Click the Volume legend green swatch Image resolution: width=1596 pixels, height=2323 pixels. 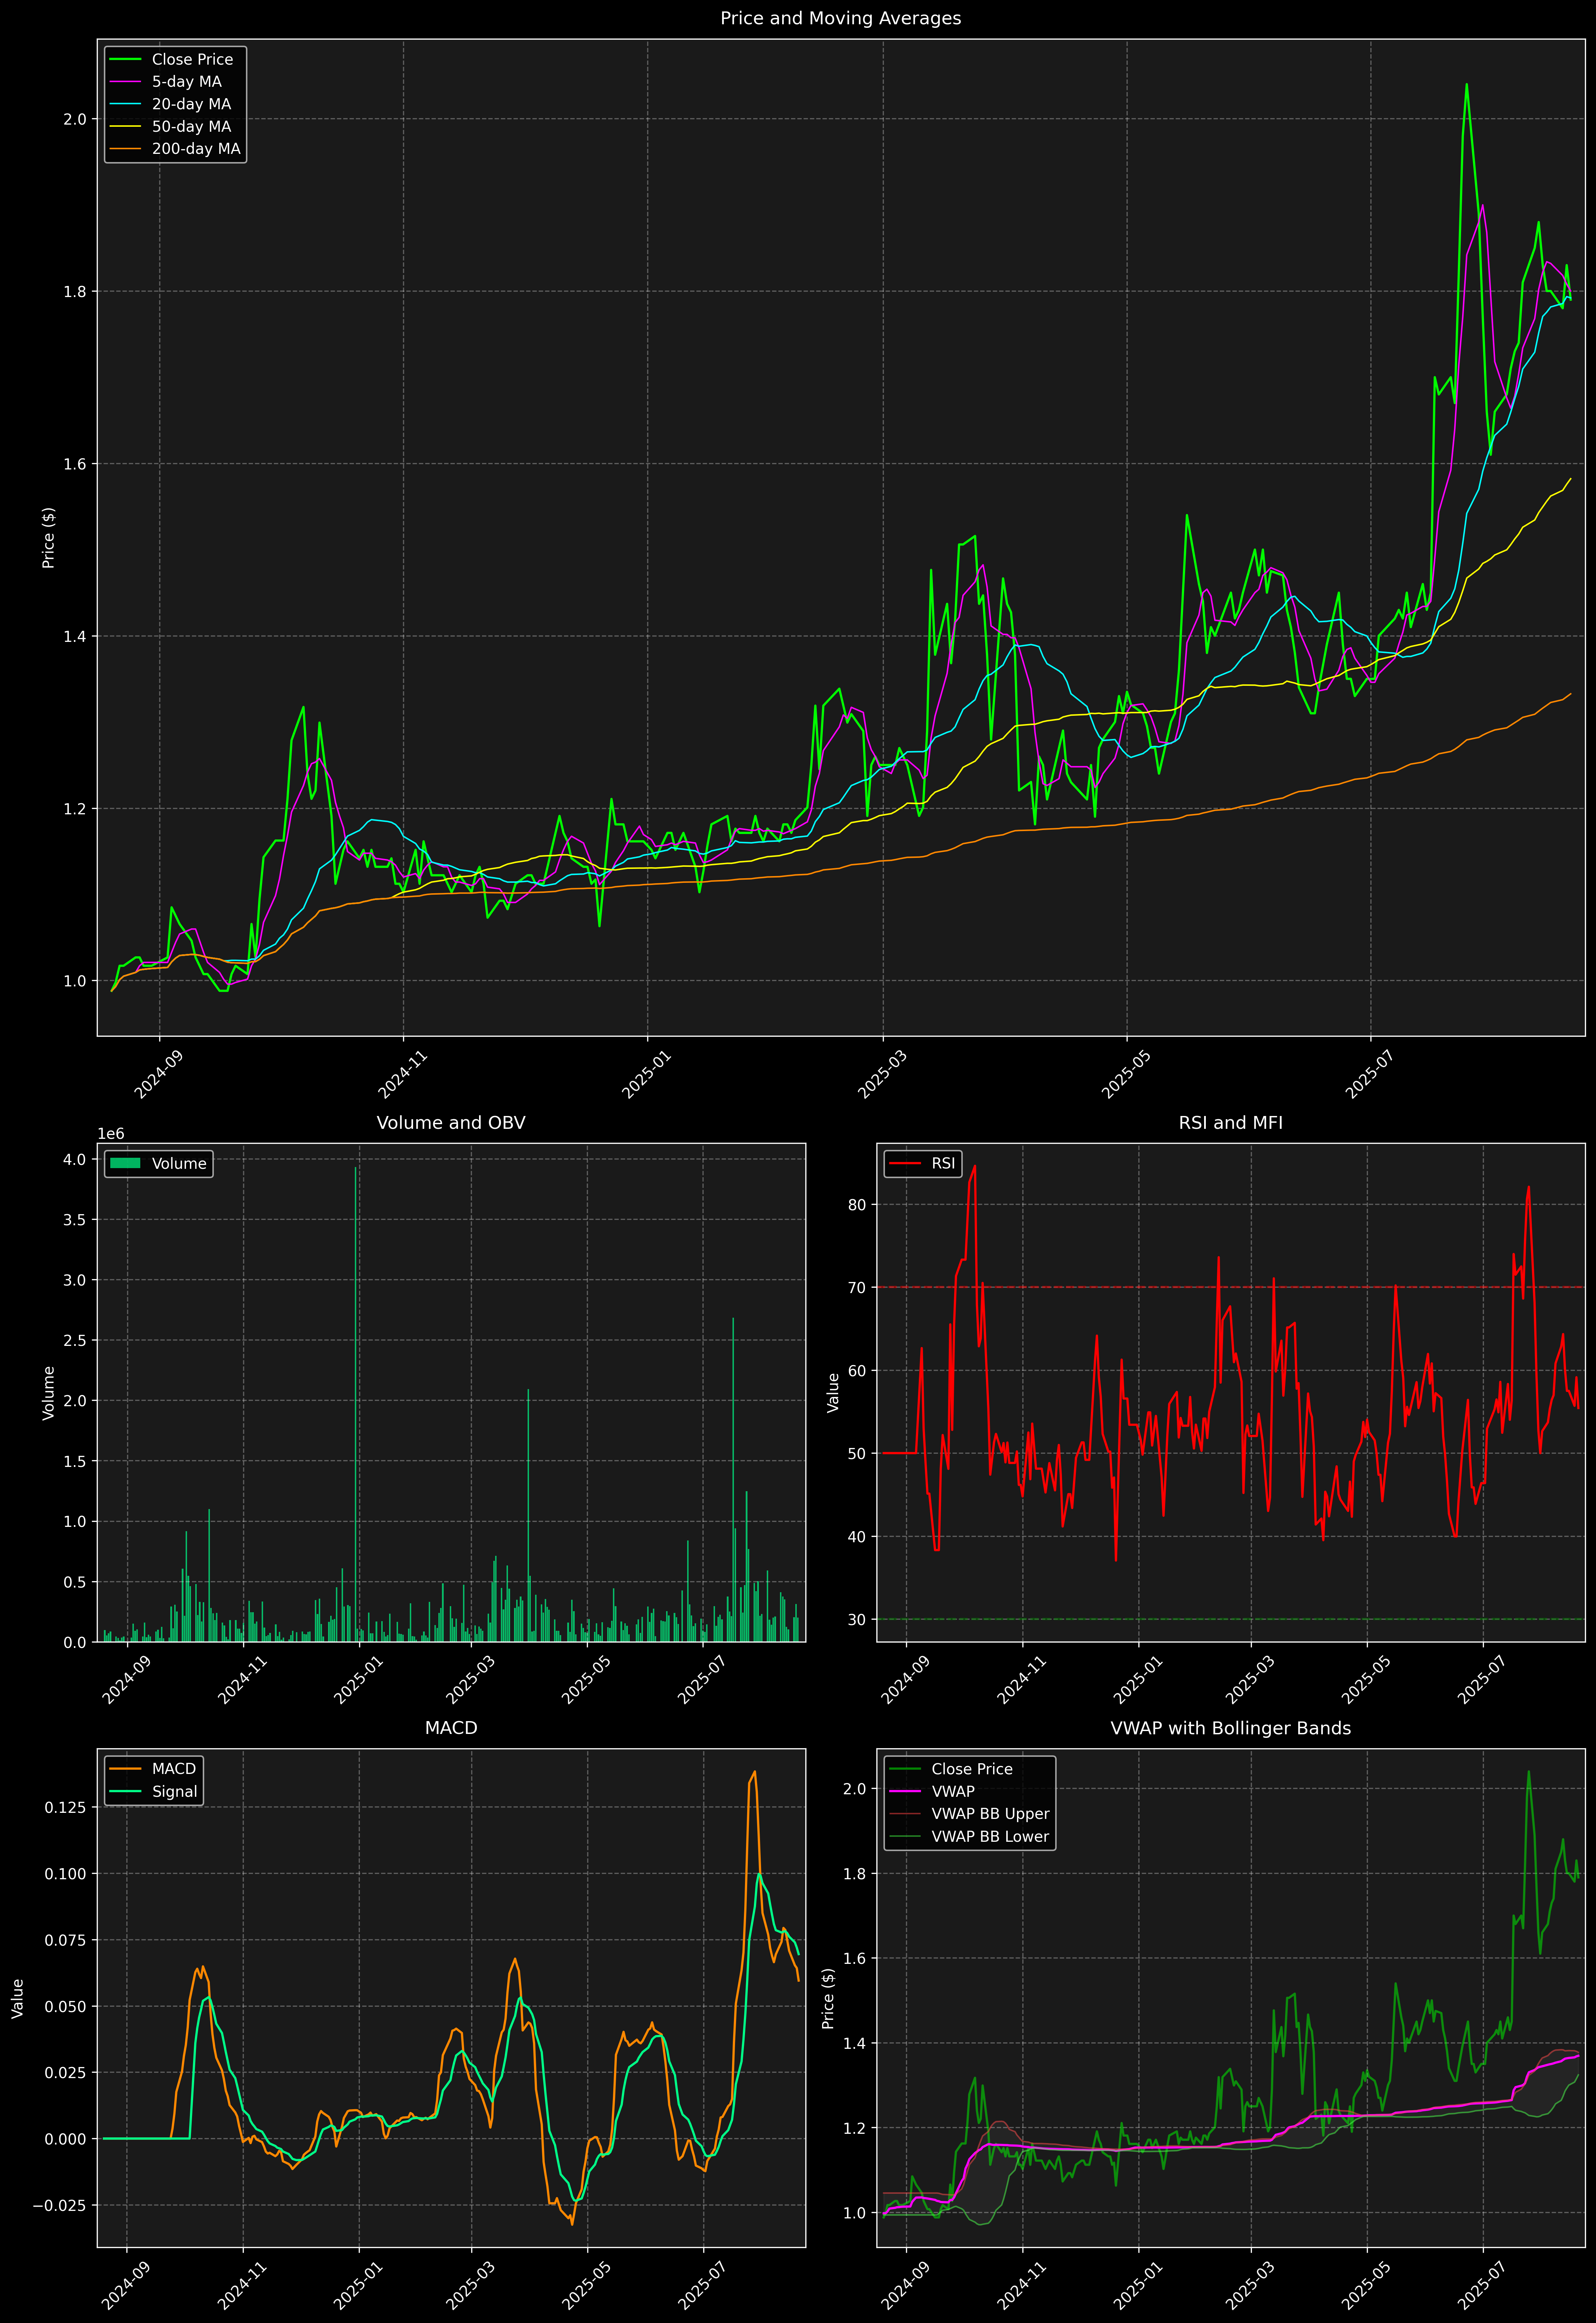point(125,1163)
